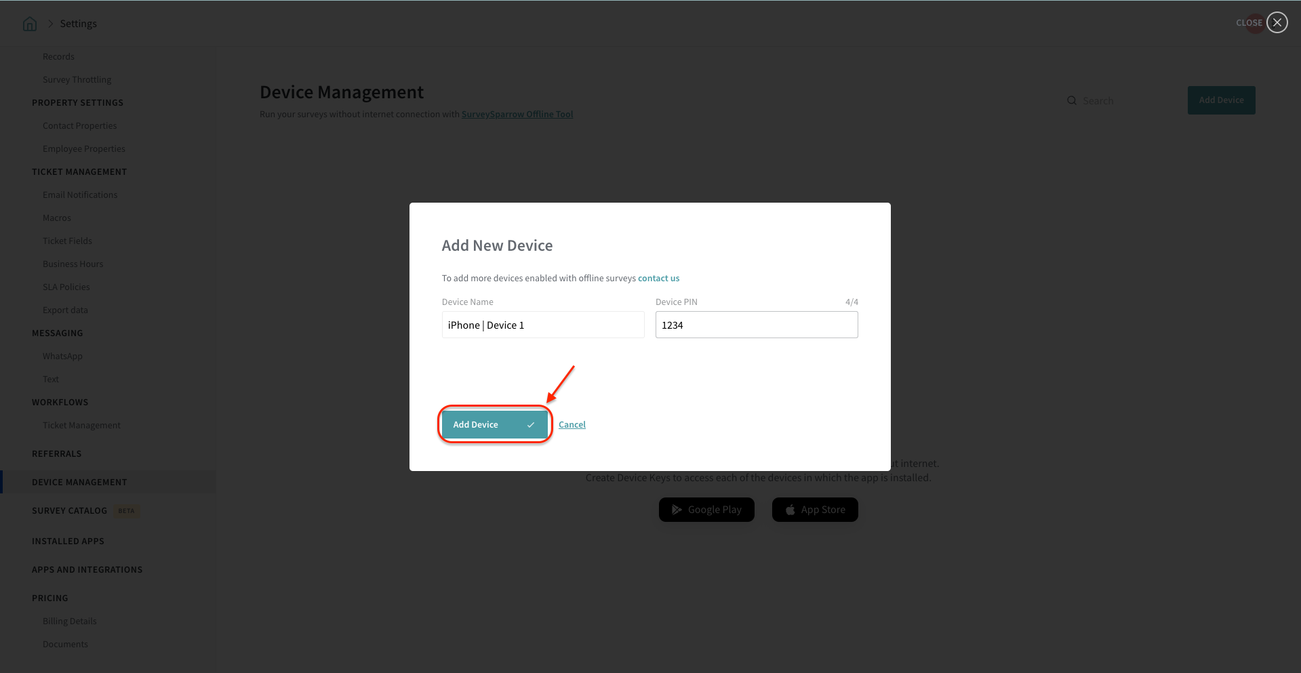1301x673 pixels.
Task: Select Device Management in the sidebar
Action: pos(79,483)
